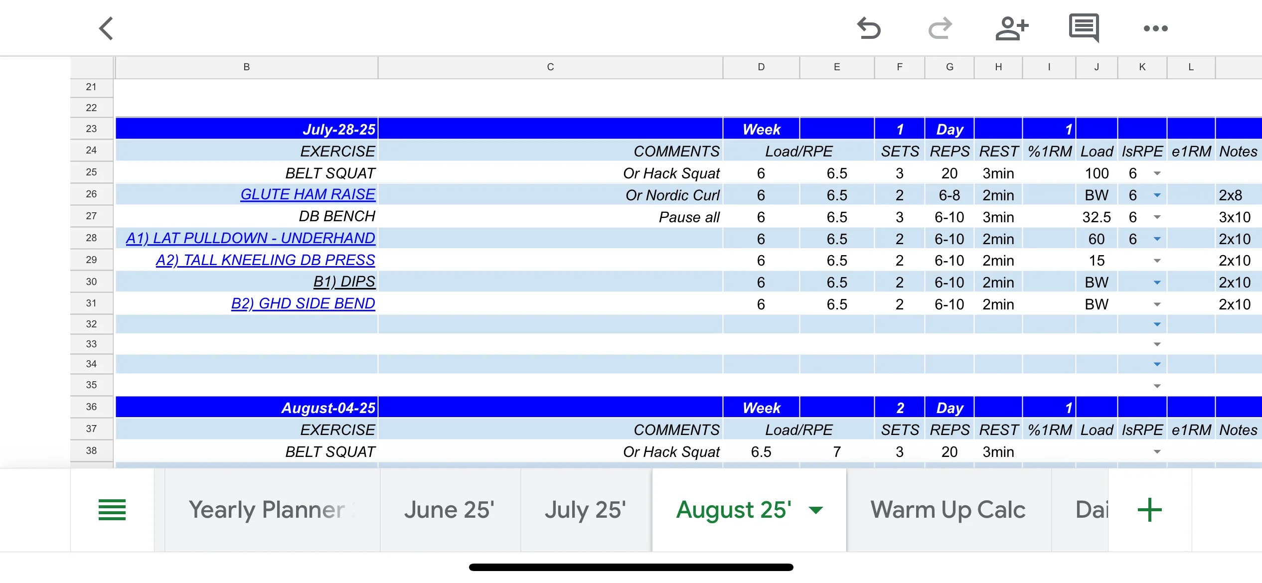This screenshot has width=1262, height=583.
Task: Open B2) GHD SIDE BEND link
Action: click(x=303, y=304)
